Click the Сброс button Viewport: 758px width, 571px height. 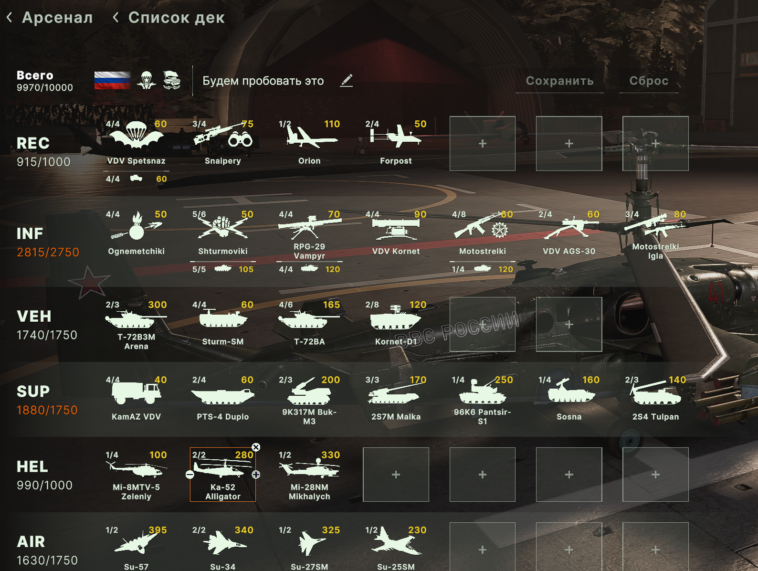coord(649,81)
